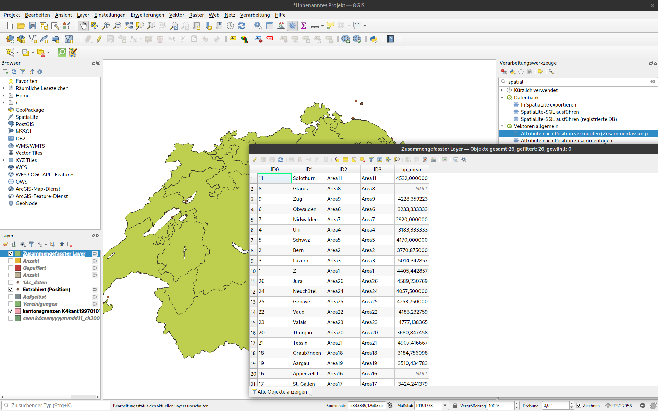Click the Zoom In magnifier tool
This screenshot has width=658, height=411.
coord(106,26)
